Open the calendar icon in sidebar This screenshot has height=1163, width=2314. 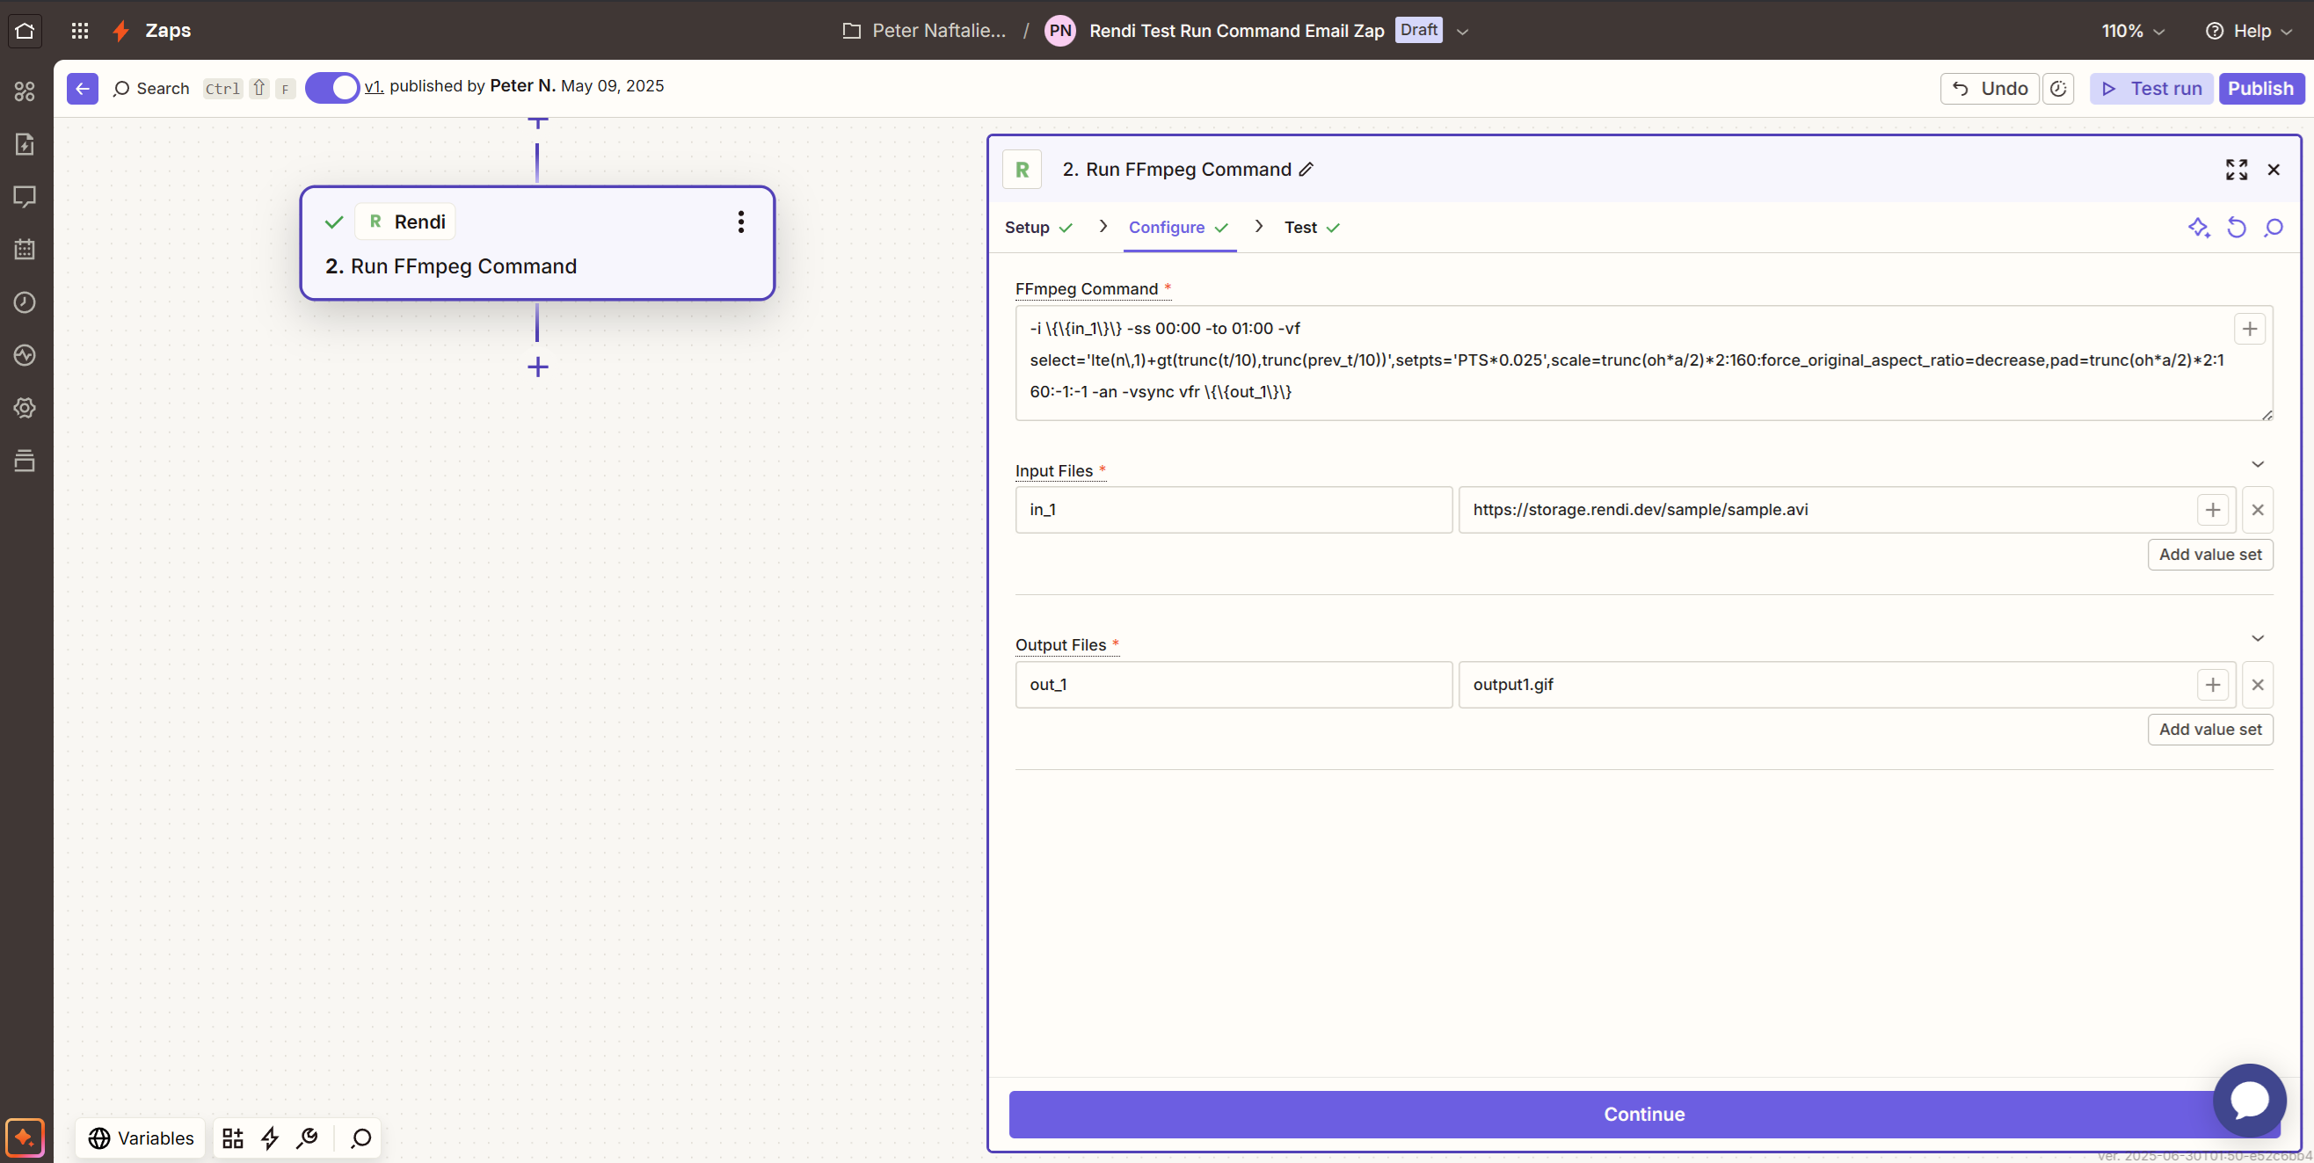[x=25, y=250]
